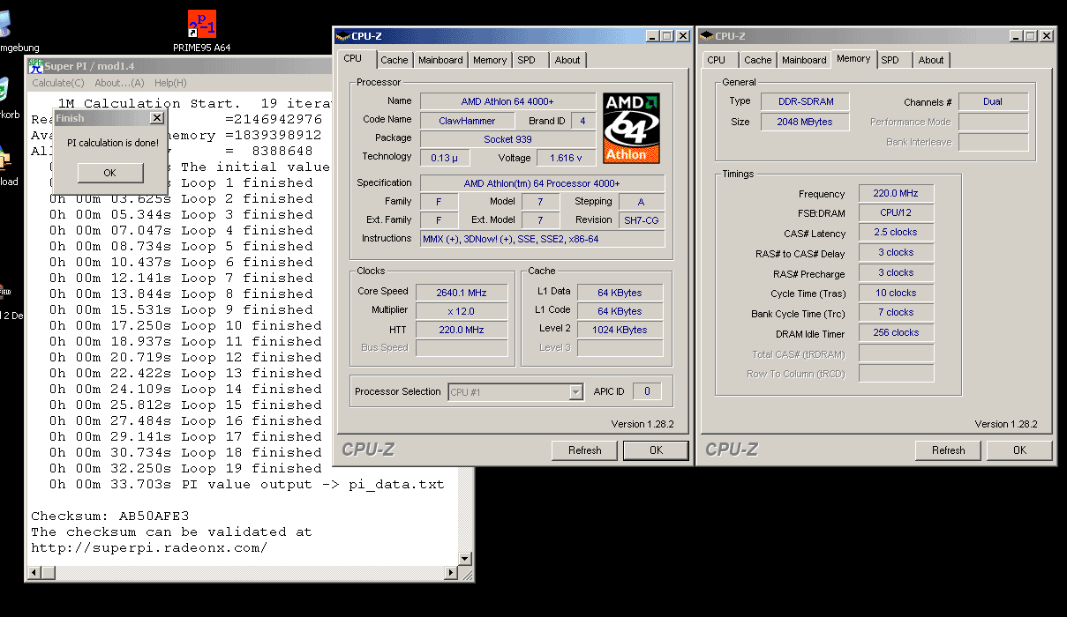The image size is (1067, 617).
Task: Click the memory Size value 2048 MBytes
Action: pos(803,122)
